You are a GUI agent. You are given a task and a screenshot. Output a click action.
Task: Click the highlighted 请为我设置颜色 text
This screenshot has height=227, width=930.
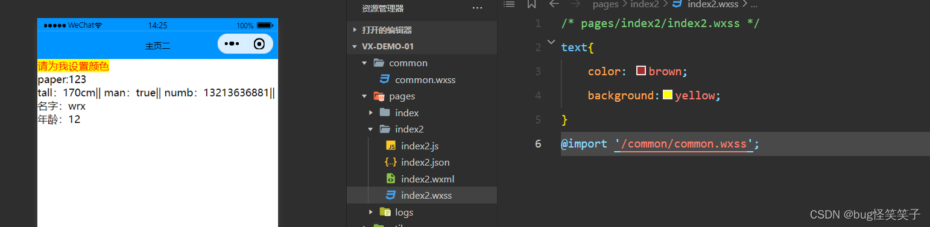tap(73, 66)
